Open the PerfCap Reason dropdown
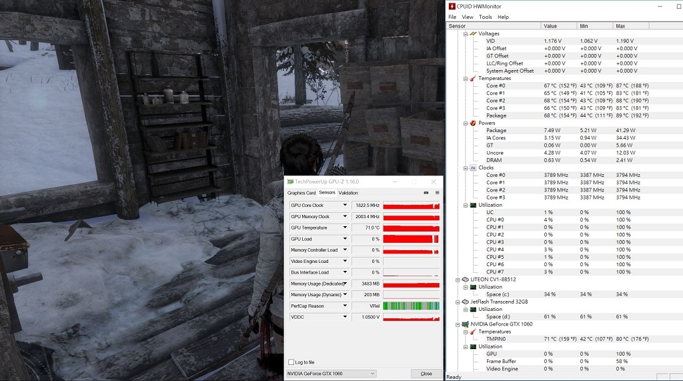The image size is (683, 381). (345, 306)
